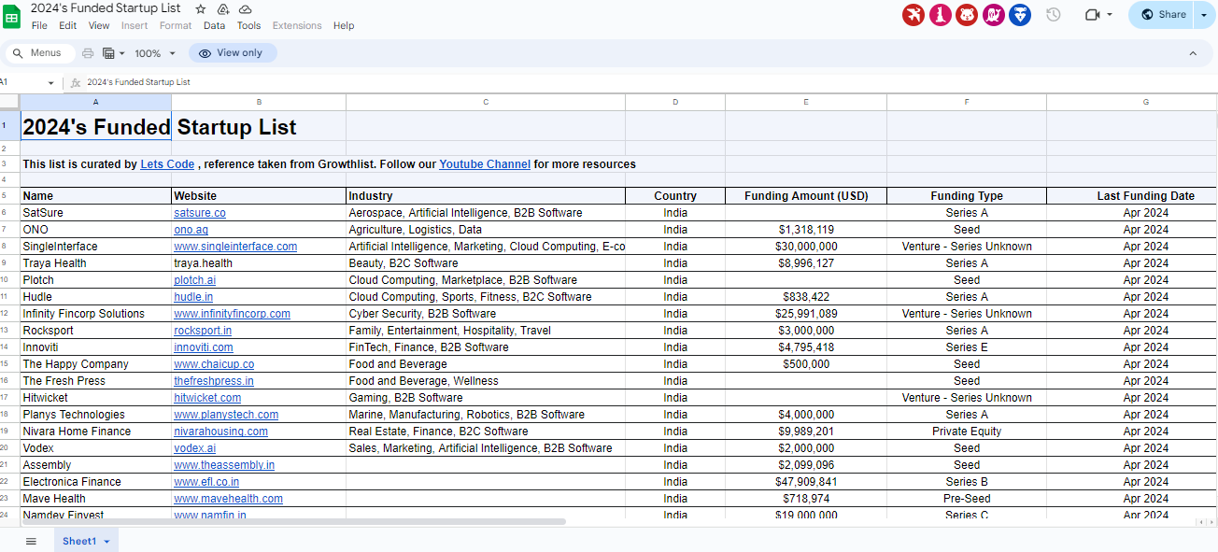The height and width of the screenshot is (552, 1218).
Task: Select the traya.health website cell
Action: [259, 263]
